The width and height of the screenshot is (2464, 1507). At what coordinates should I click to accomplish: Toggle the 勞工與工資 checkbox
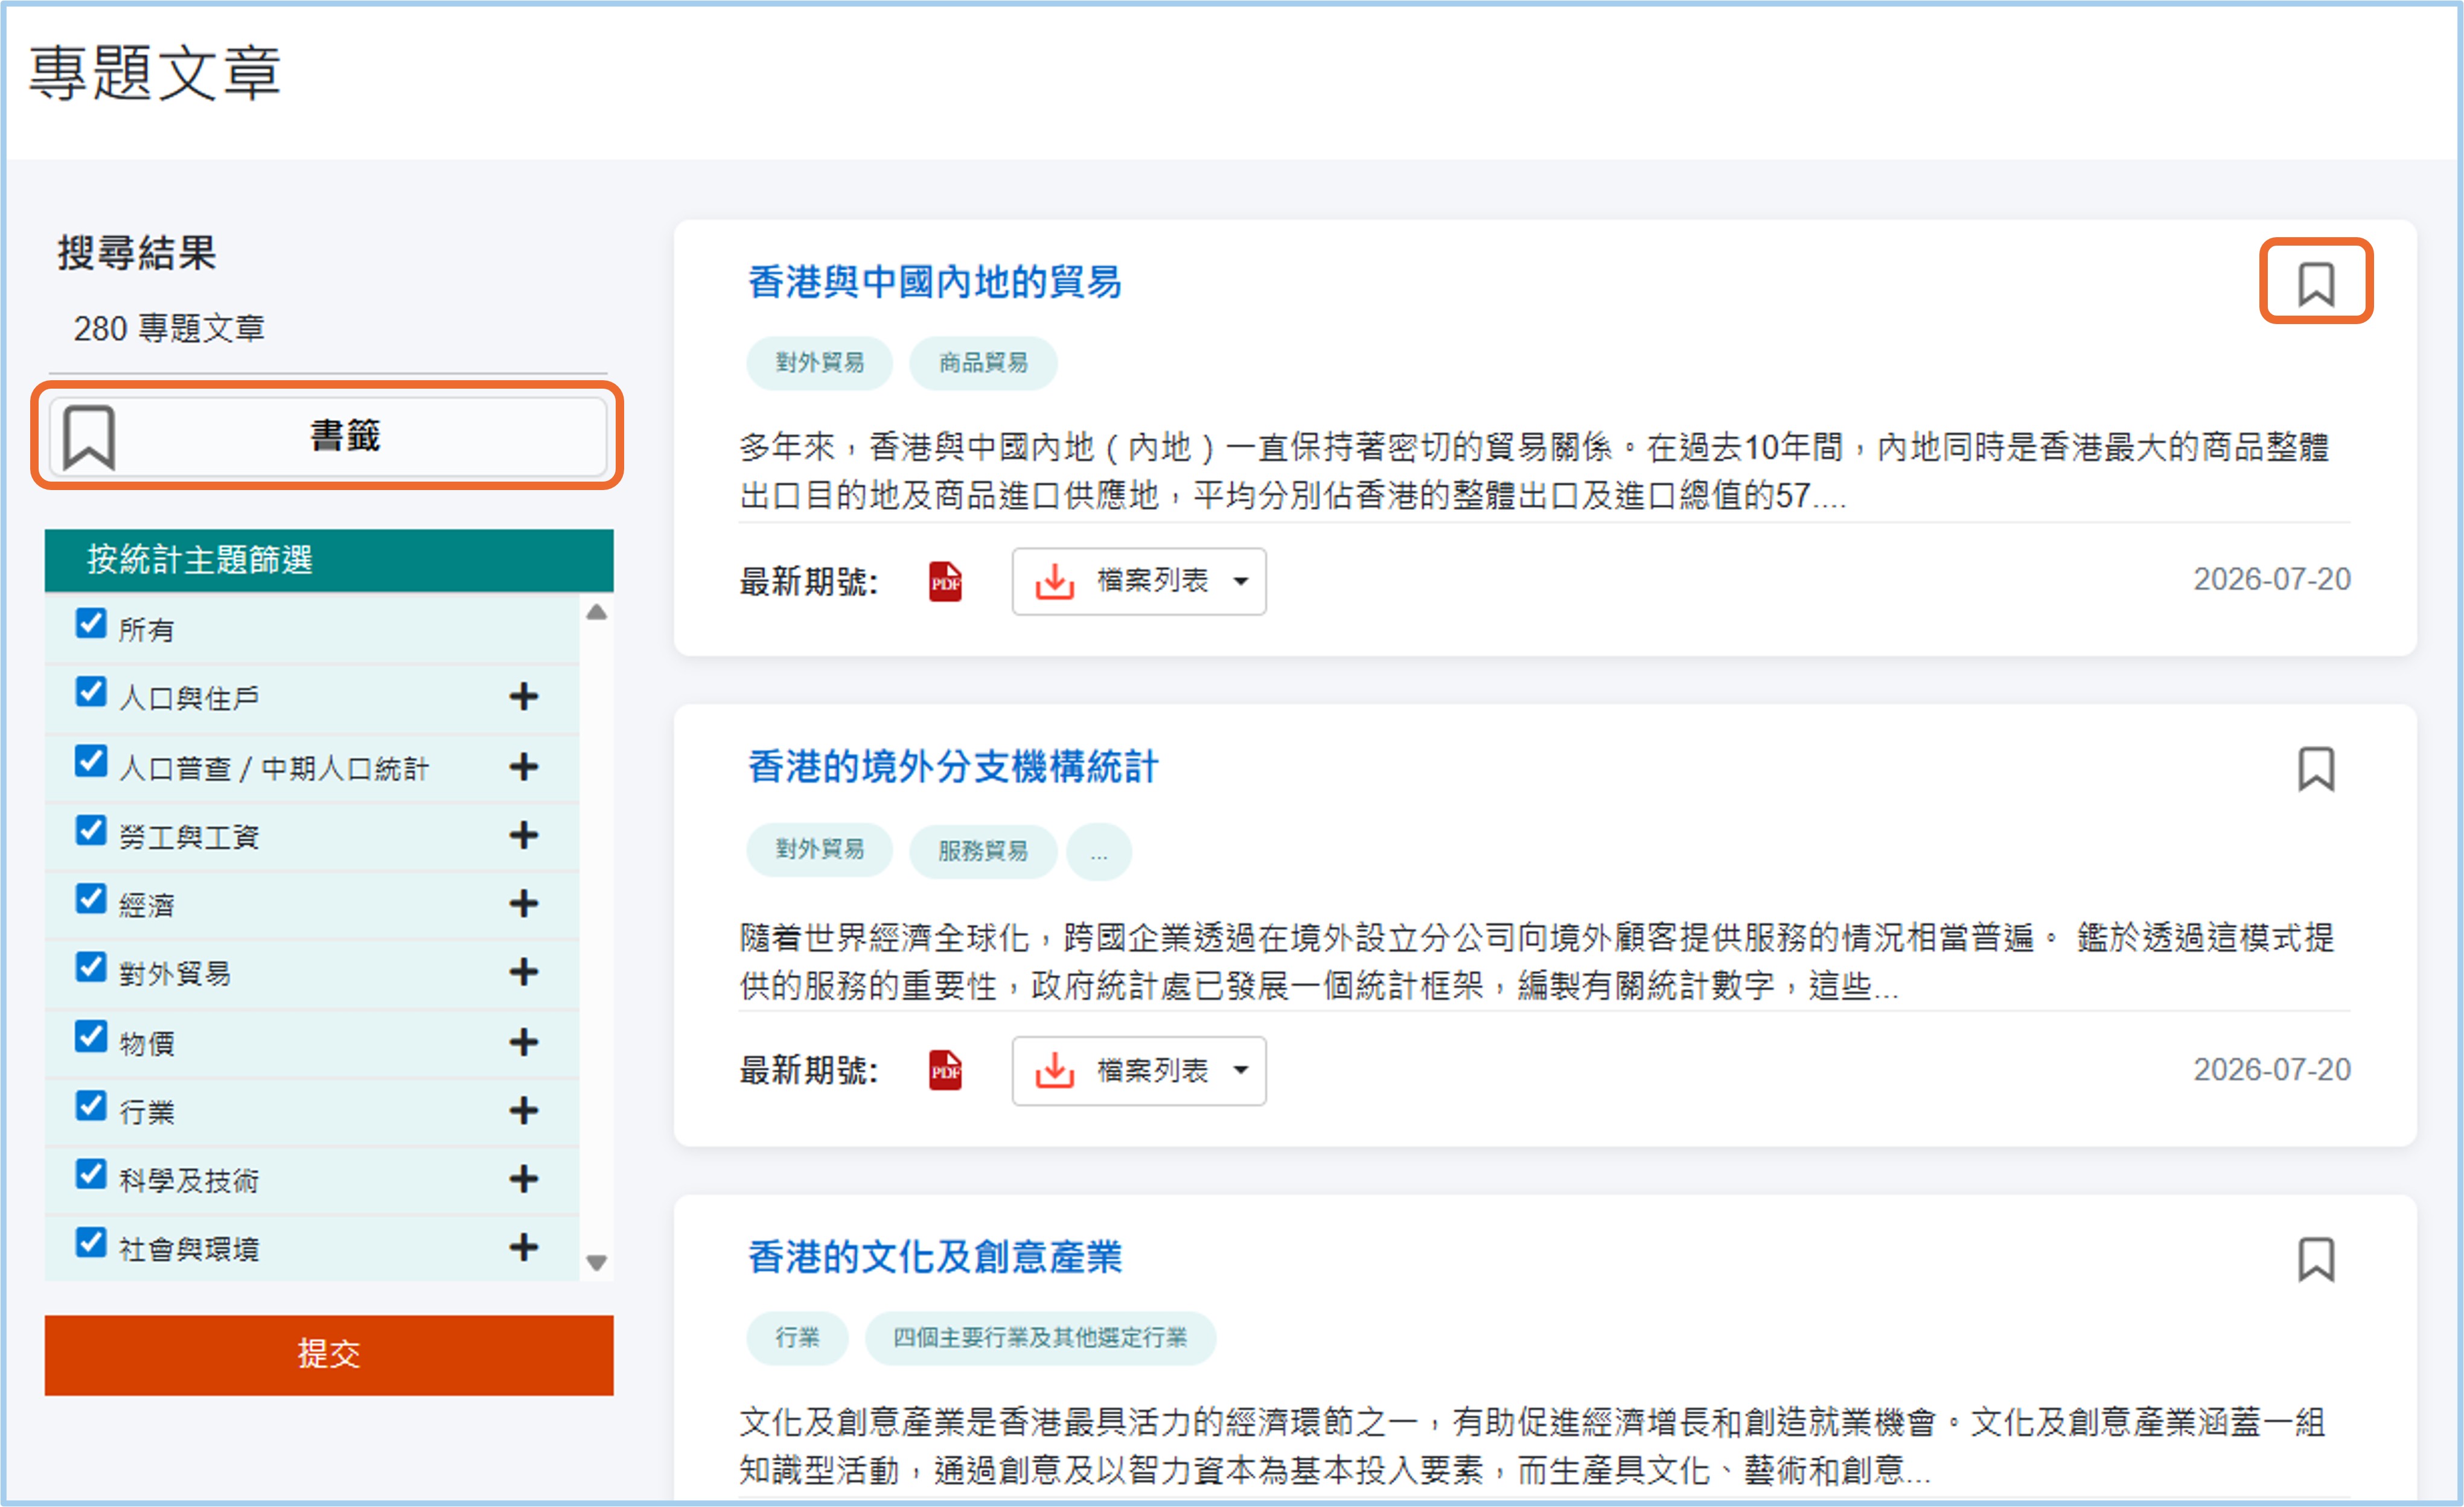91,830
